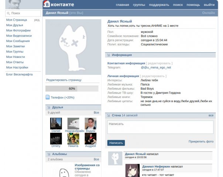This screenshot has width=223, height=177.
Task: Collapse the Стена section arrow
Action: pos(109,115)
